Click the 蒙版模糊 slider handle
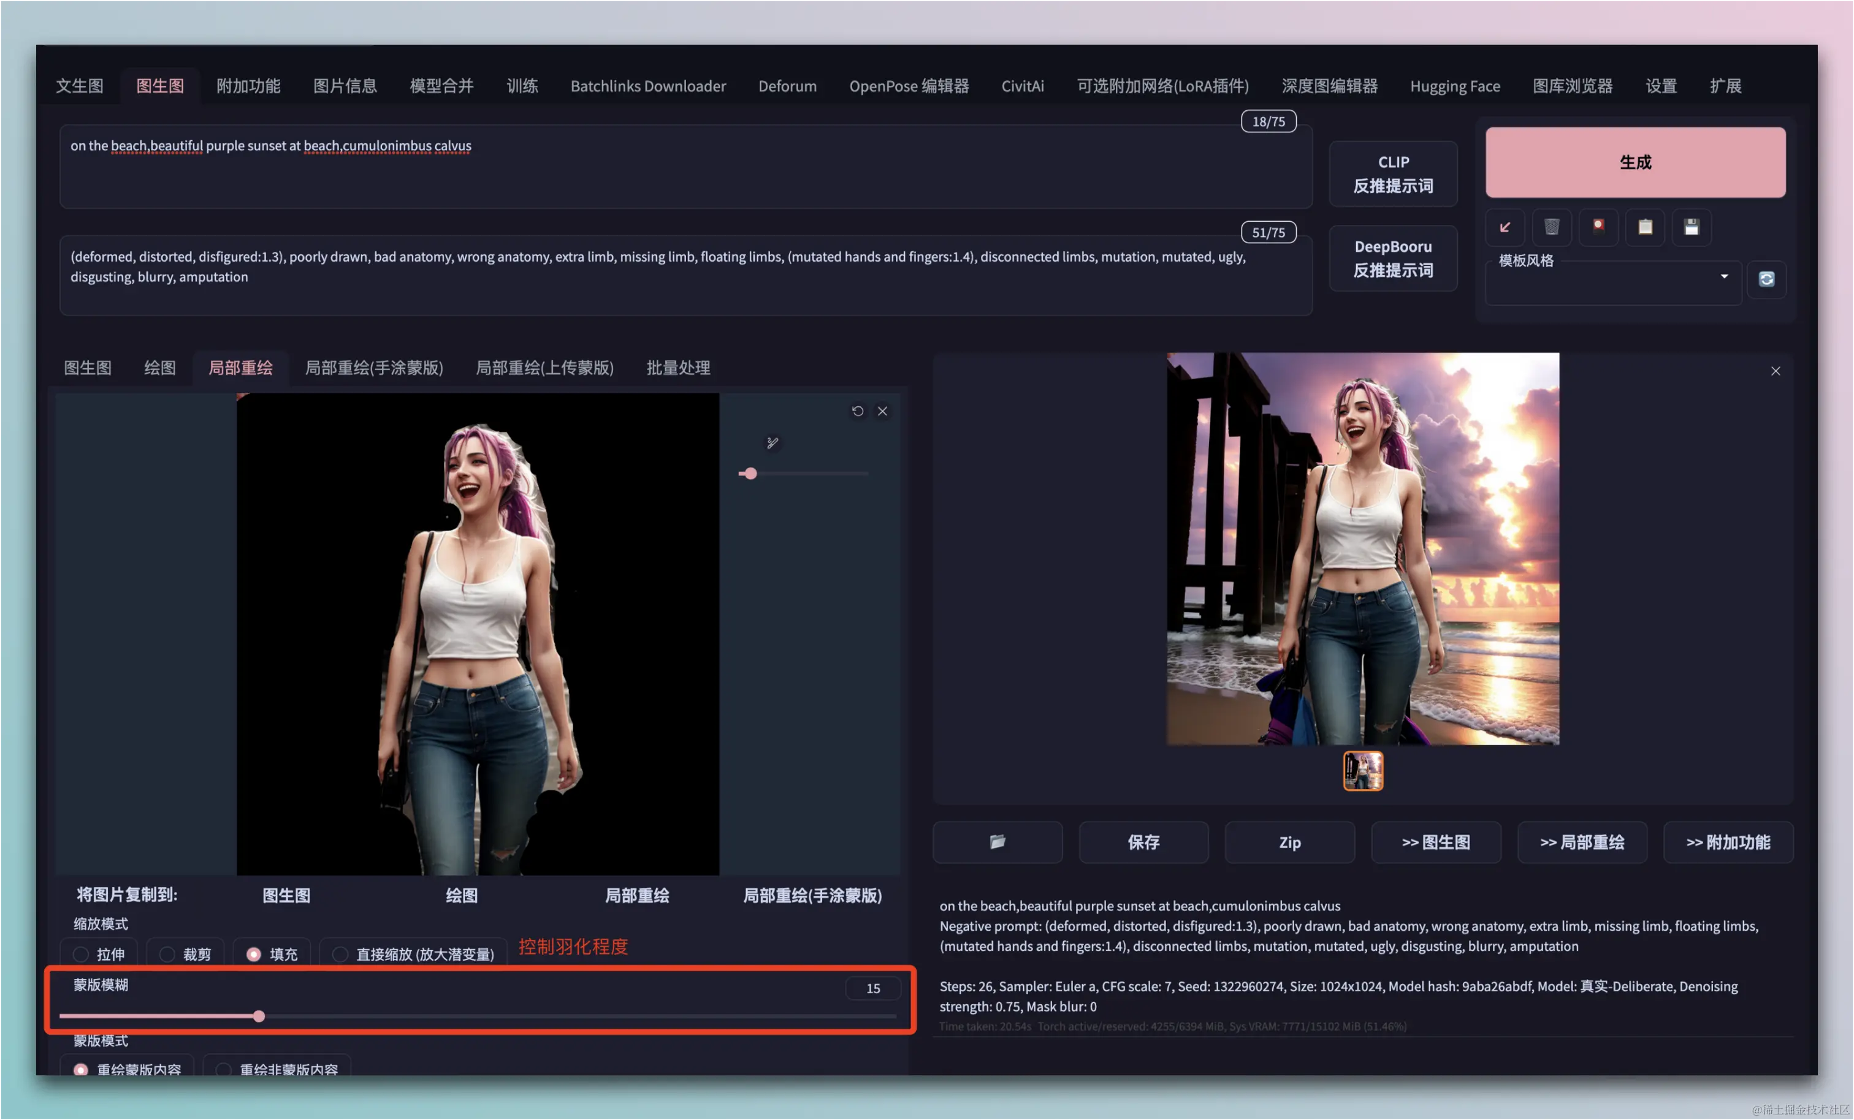 pyautogui.click(x=259, y=1016)
